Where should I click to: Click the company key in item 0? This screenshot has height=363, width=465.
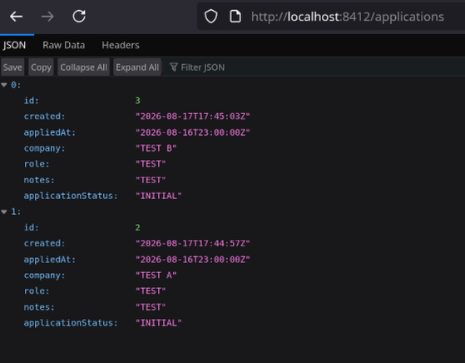tap(44, 148)
